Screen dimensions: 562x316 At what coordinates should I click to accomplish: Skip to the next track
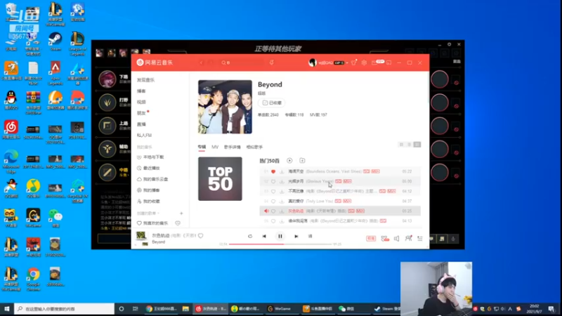click(x=296, y=237)
